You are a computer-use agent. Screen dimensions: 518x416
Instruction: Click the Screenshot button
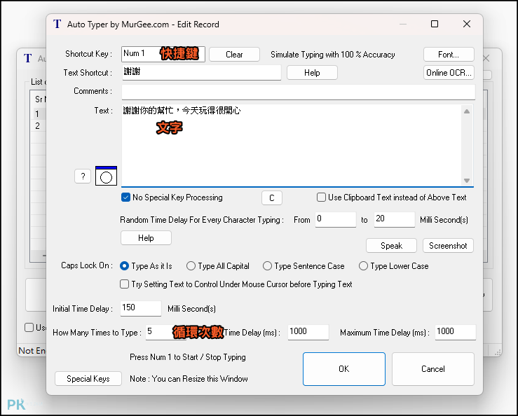(448, 246)
